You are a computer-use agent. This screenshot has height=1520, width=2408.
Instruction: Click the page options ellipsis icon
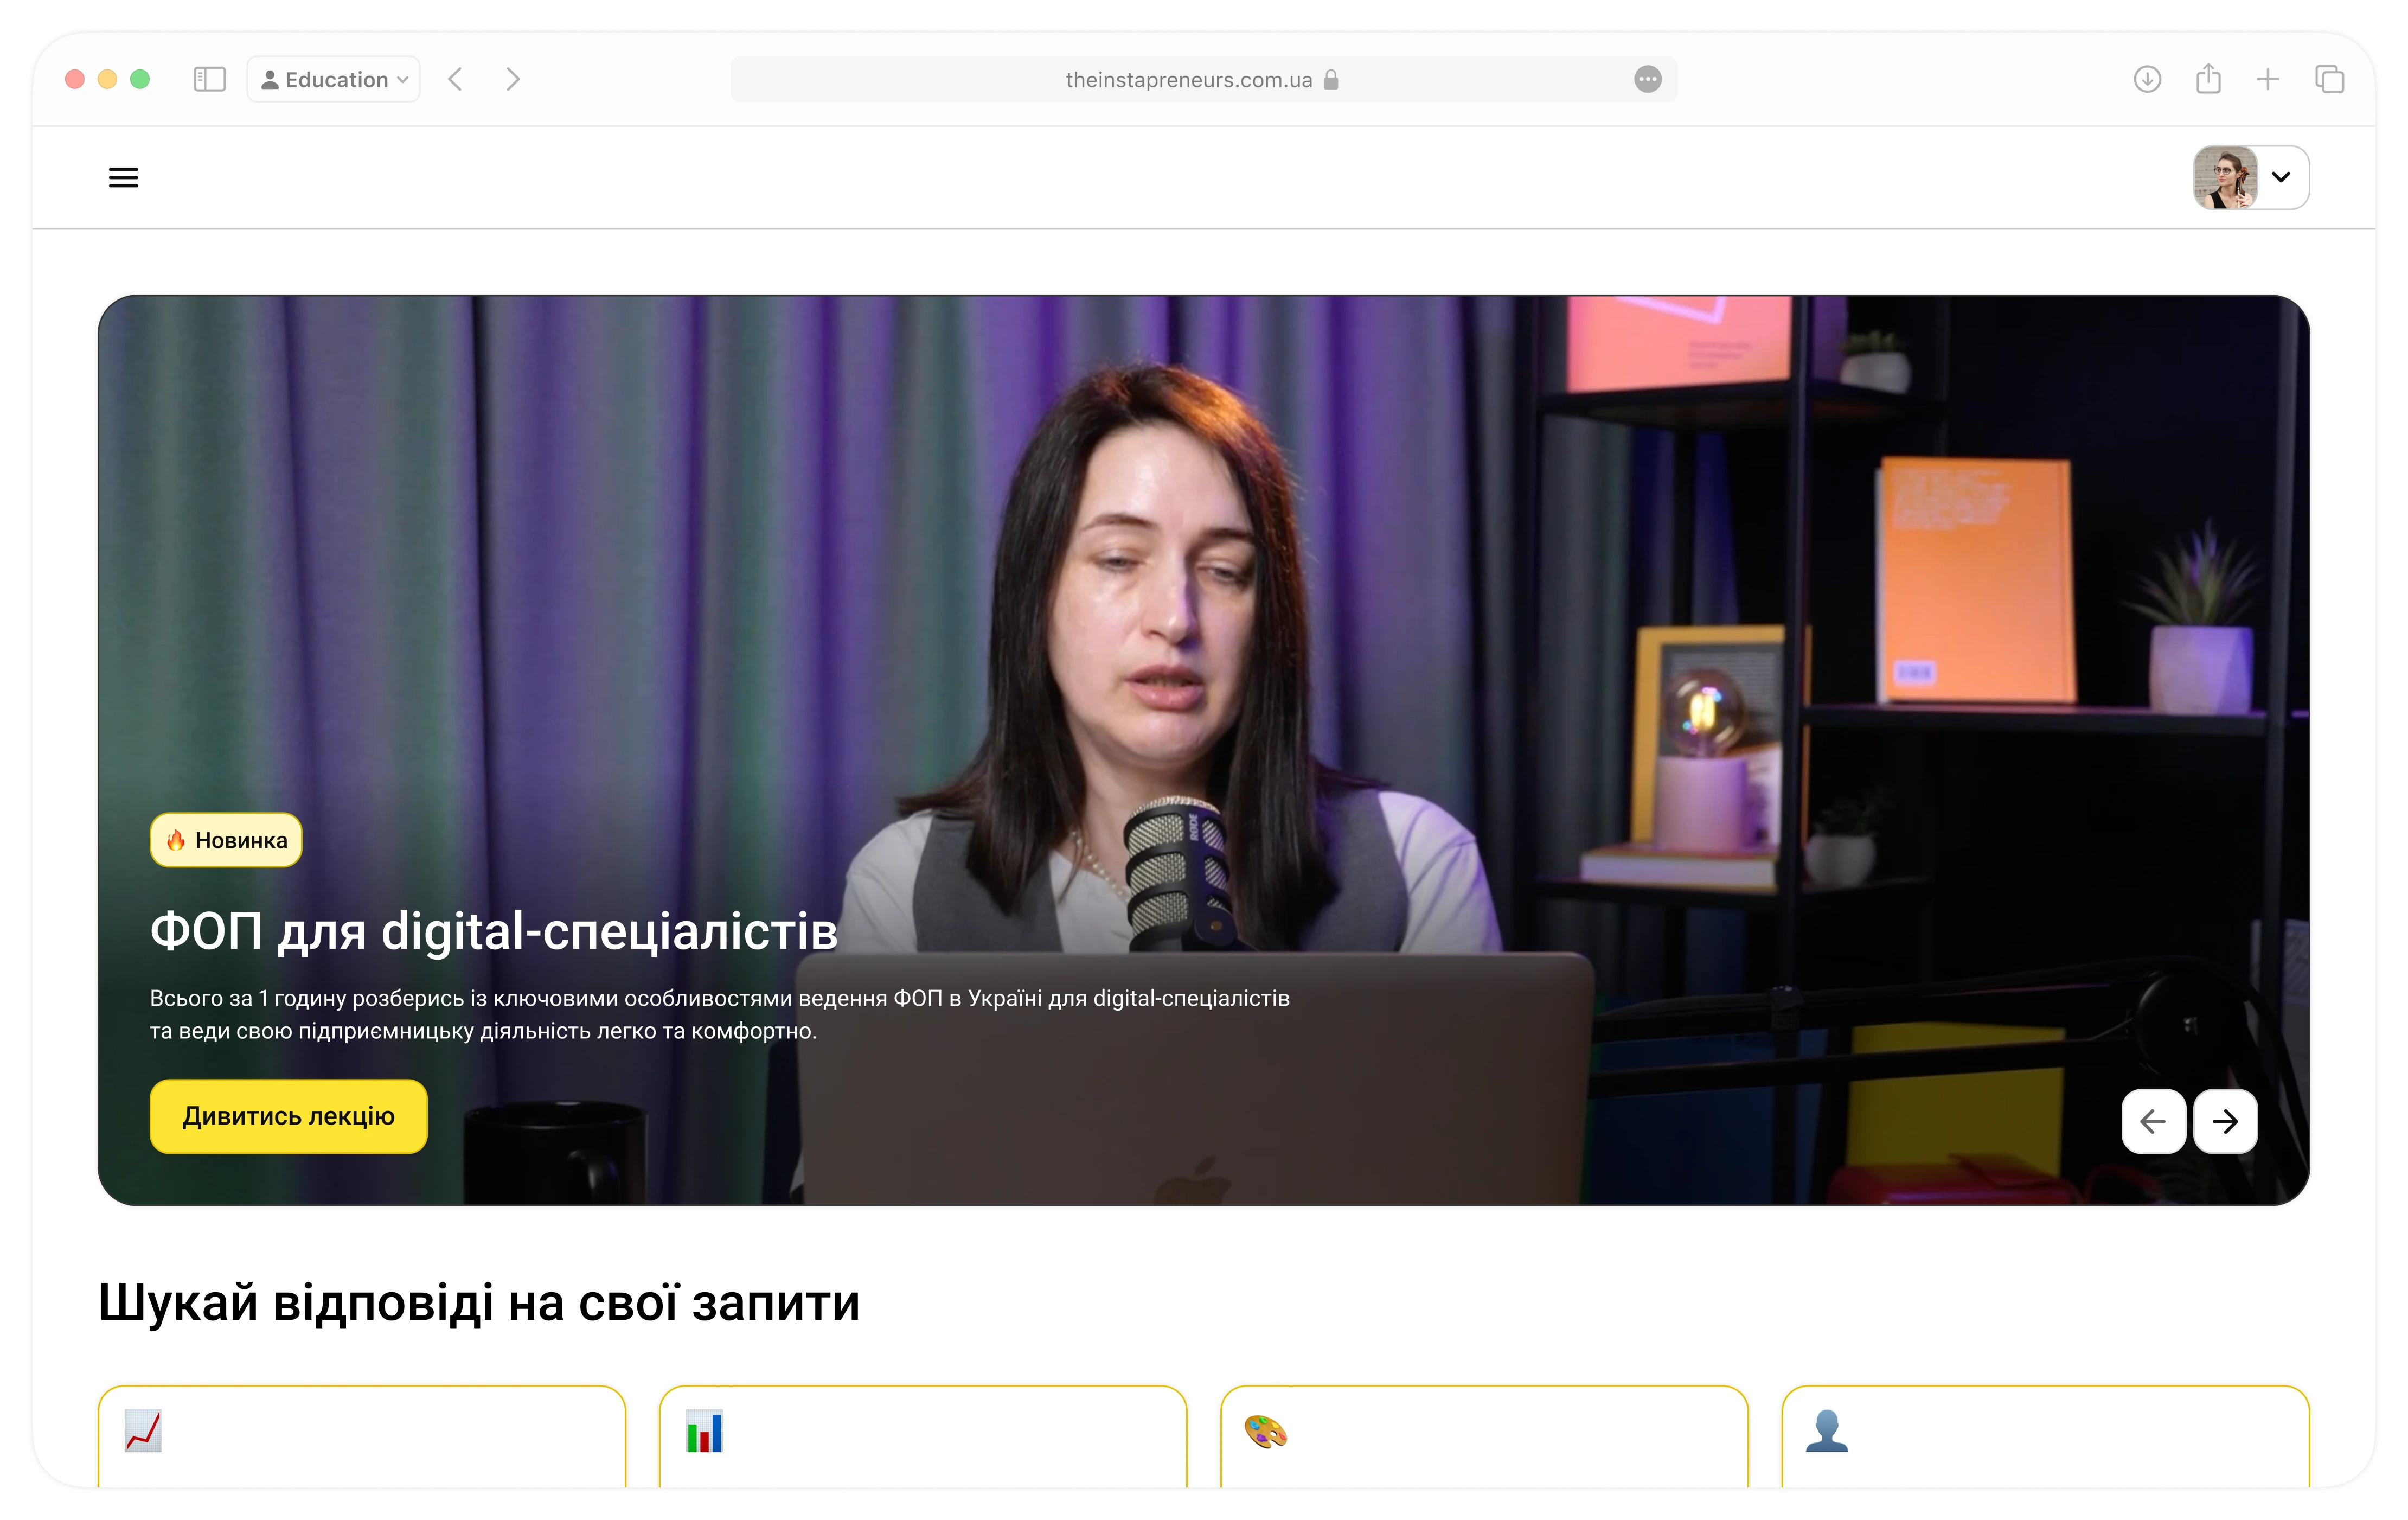1647,79
